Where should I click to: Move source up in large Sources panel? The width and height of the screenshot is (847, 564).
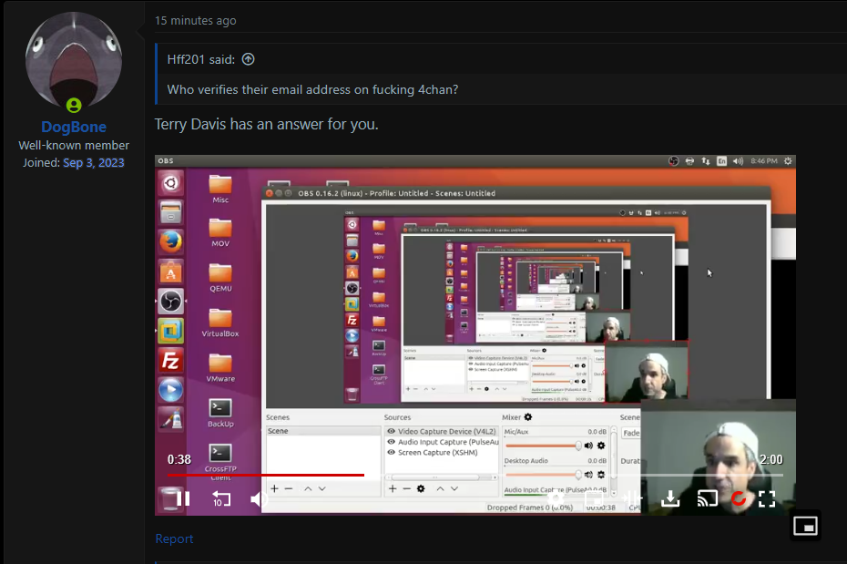click(440, 488)
